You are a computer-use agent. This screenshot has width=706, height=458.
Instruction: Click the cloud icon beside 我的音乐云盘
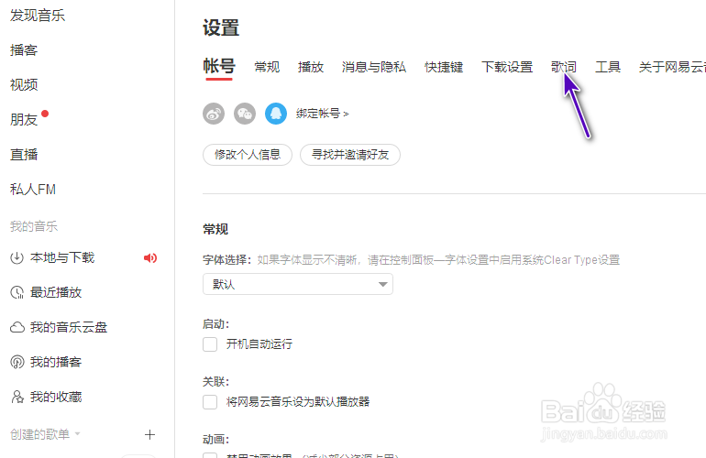17,327
